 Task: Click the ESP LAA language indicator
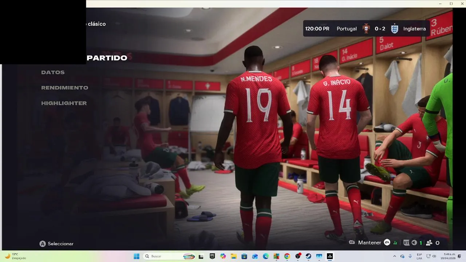point(419,256)
